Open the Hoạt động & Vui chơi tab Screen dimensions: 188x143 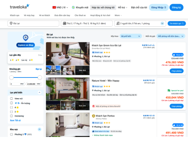[100, 15]
